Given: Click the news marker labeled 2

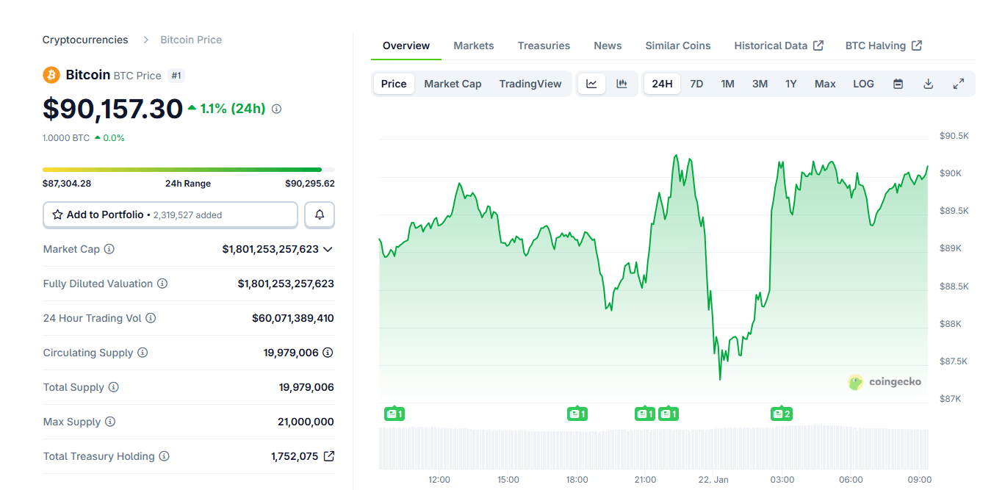Looking at the screenshot, I should coord(782,414).
